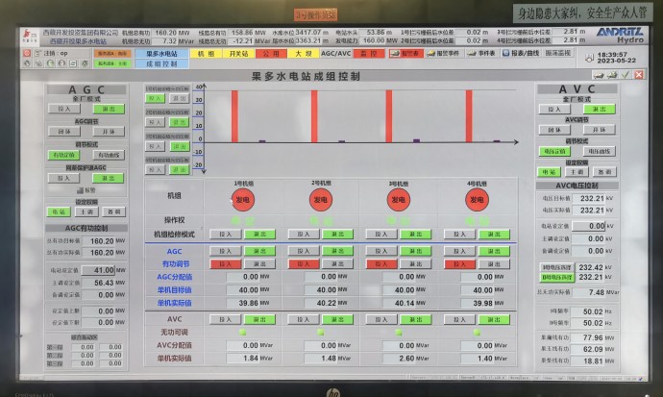Click unit 3 red 发电 status indicator
This screenshot has width=663, height=397.
tap(398, 200)
